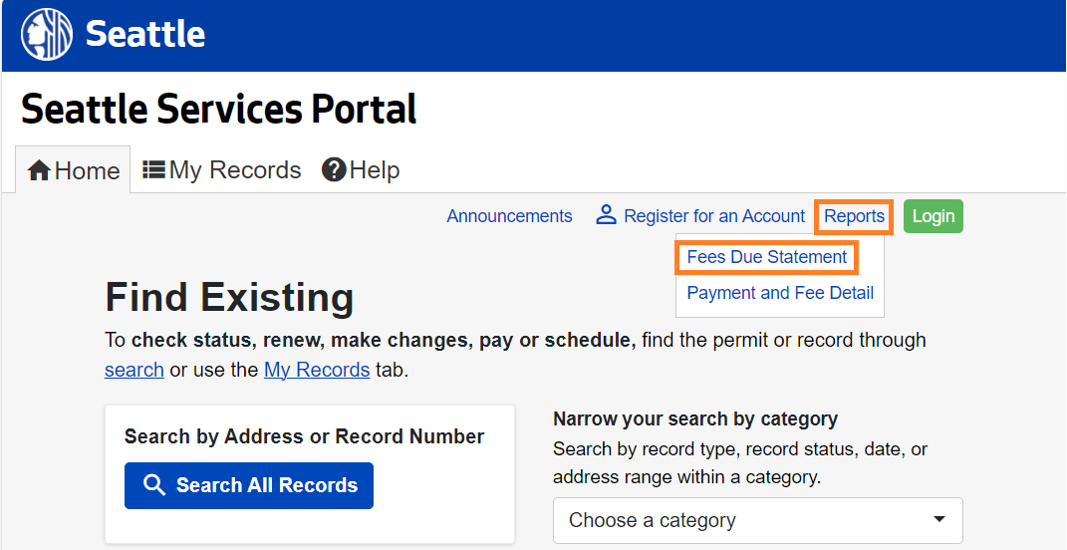The image size is (1067, 550).
Task: Click the list icon beside My Records
Action: click(x=153, y=170)
